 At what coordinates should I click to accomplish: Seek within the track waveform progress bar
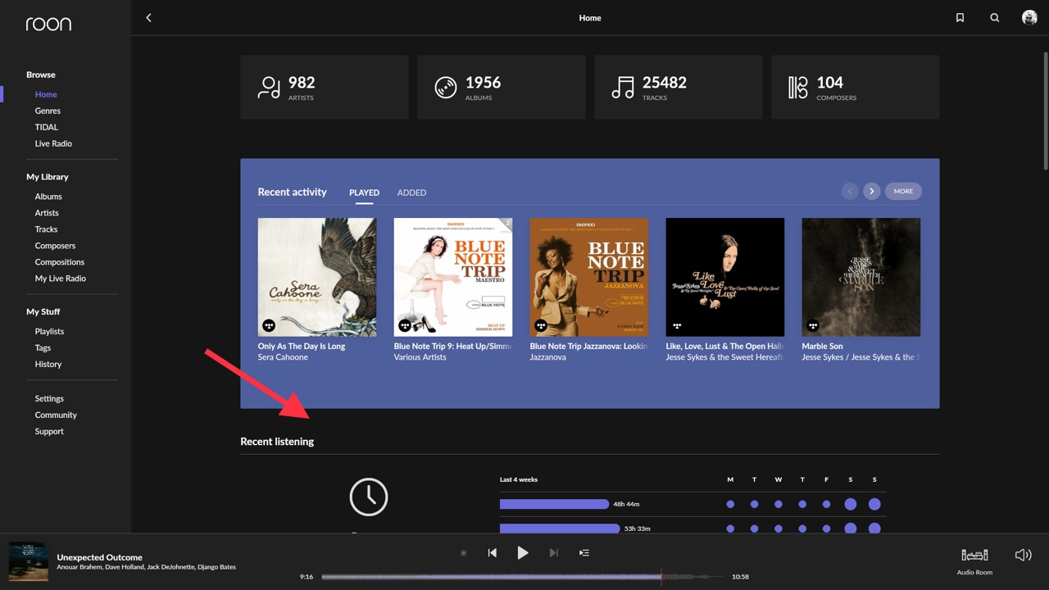(x=522, y=577)
